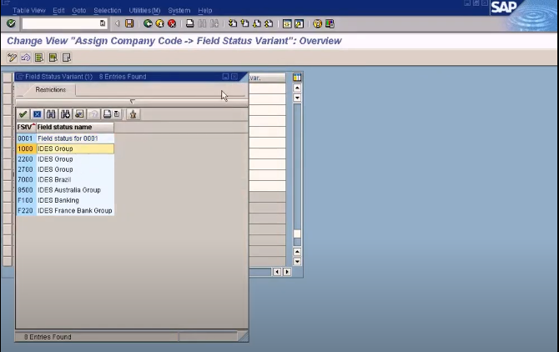Select the row 'IDES France Bank Group'
This screenshot has width=559, height=352.
(x=65, y=210)
